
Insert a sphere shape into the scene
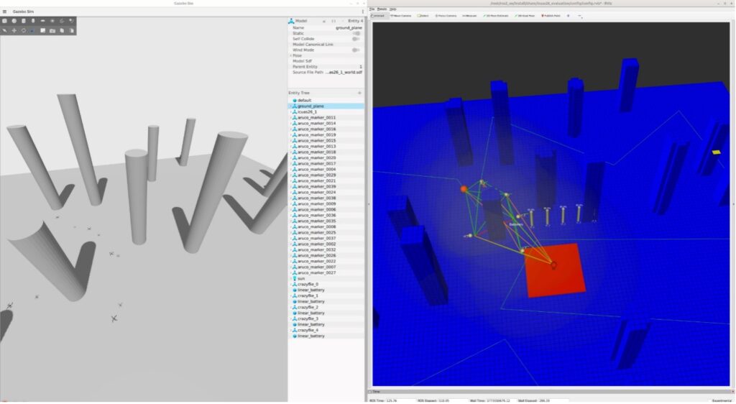point(14,21)
